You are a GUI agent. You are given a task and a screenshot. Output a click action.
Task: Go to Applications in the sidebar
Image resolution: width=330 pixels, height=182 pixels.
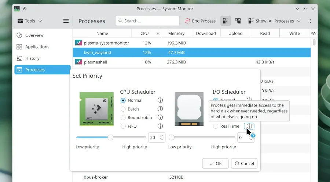coord(37,47)
